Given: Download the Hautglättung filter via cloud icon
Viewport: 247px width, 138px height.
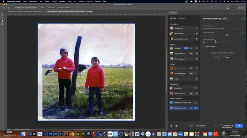Looking at the screenshot, I should pos(196,28).
